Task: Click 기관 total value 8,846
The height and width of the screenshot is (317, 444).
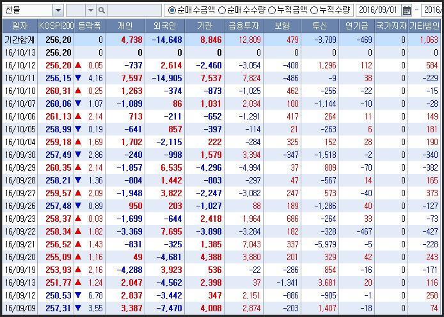Action: point(211,40)
